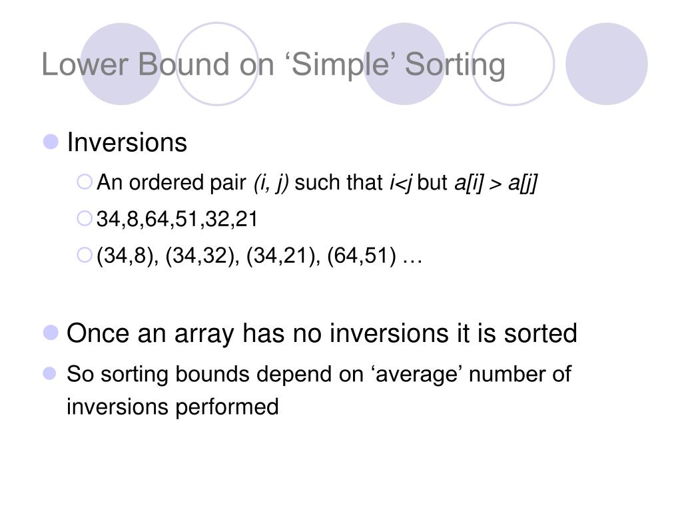The width and height of the screenshot is (682, 511).
Task: Click the filled bullet beside 'Once an array'
Action: pos(51,333)
